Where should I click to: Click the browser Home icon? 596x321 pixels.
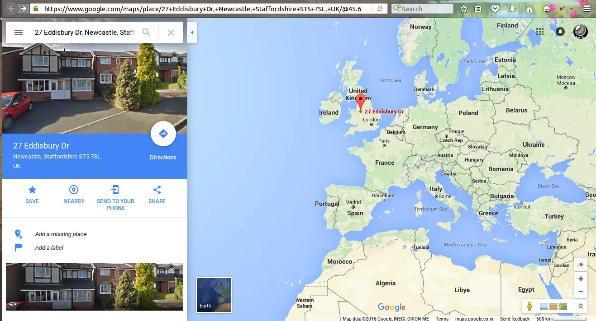(529, 9)
